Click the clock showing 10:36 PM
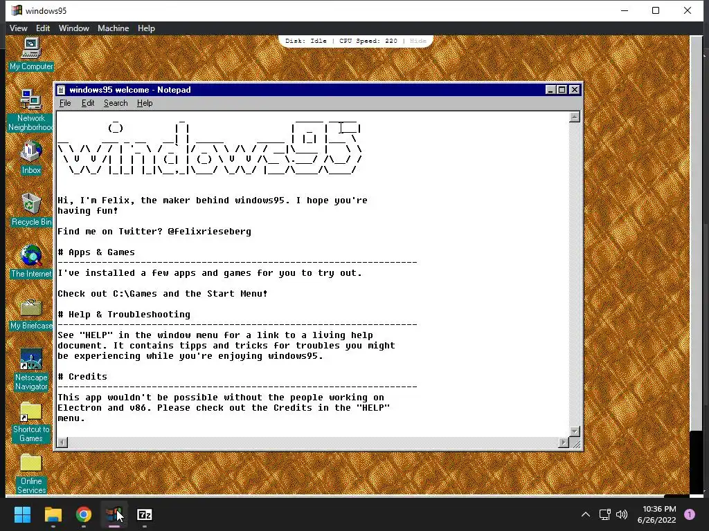The image size is (709, 531). (659, 509)
